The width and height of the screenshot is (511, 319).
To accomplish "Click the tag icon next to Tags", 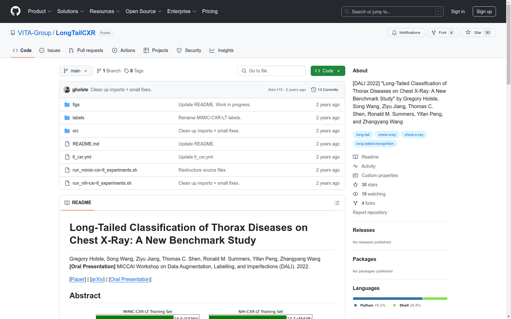I will [126, 71].
